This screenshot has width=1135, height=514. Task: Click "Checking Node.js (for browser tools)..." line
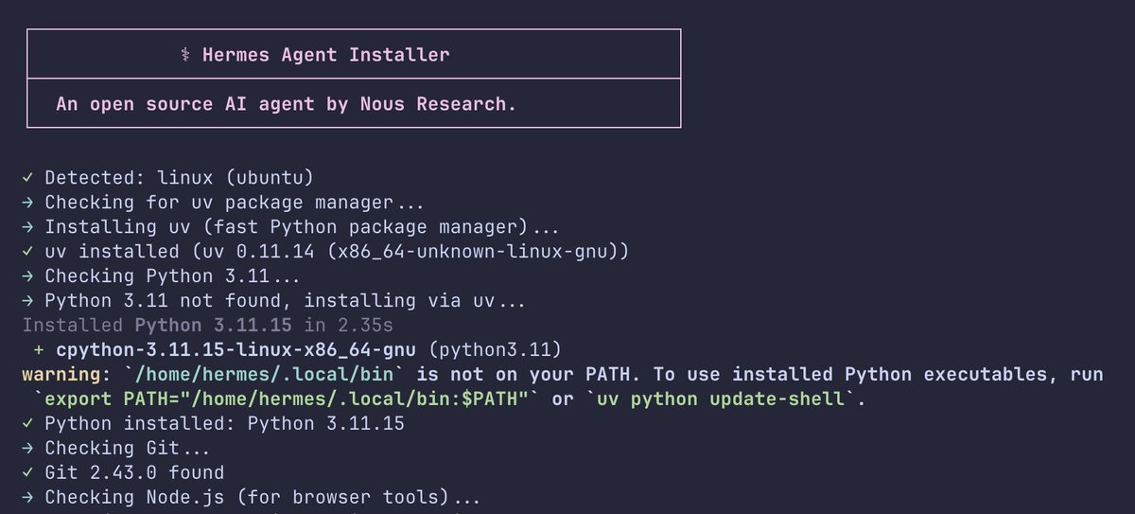pyautogui.click(x=263, y=498)
